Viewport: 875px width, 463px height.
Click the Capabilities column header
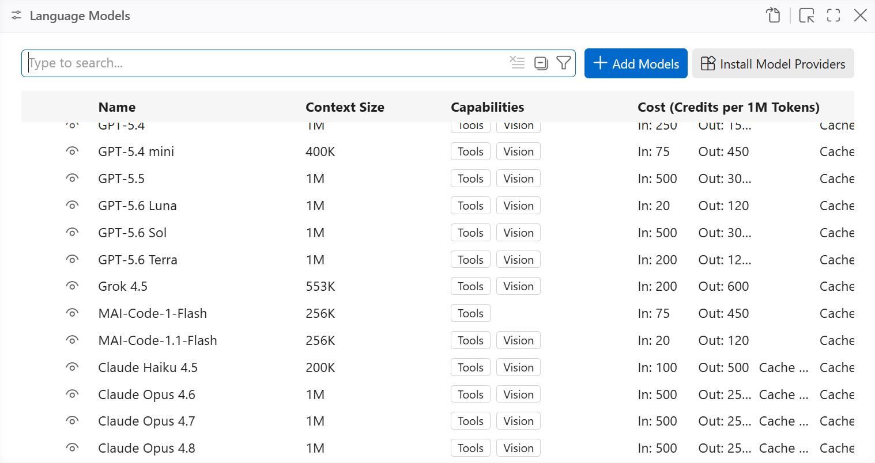pos(488,107)
